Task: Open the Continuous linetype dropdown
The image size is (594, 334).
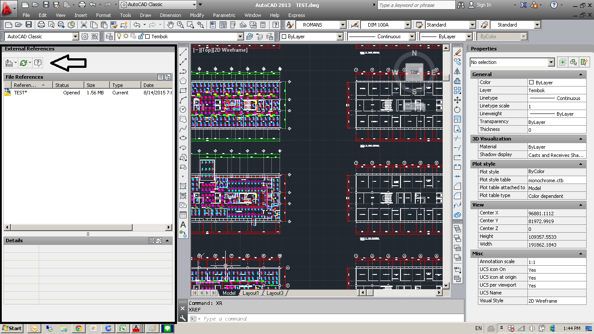Action: [412, 37]
